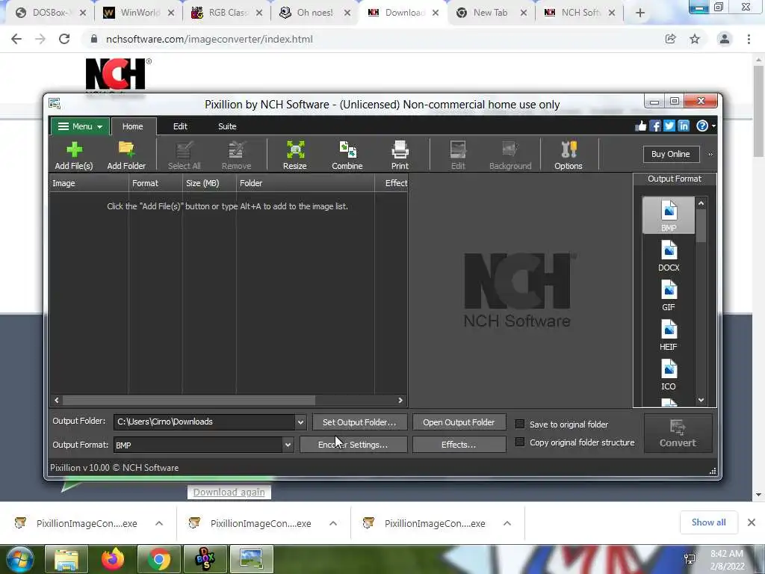The width and height of the screenshot is (765, 574).
Task: Click the Remove toolbar icon
Action: 236,155
